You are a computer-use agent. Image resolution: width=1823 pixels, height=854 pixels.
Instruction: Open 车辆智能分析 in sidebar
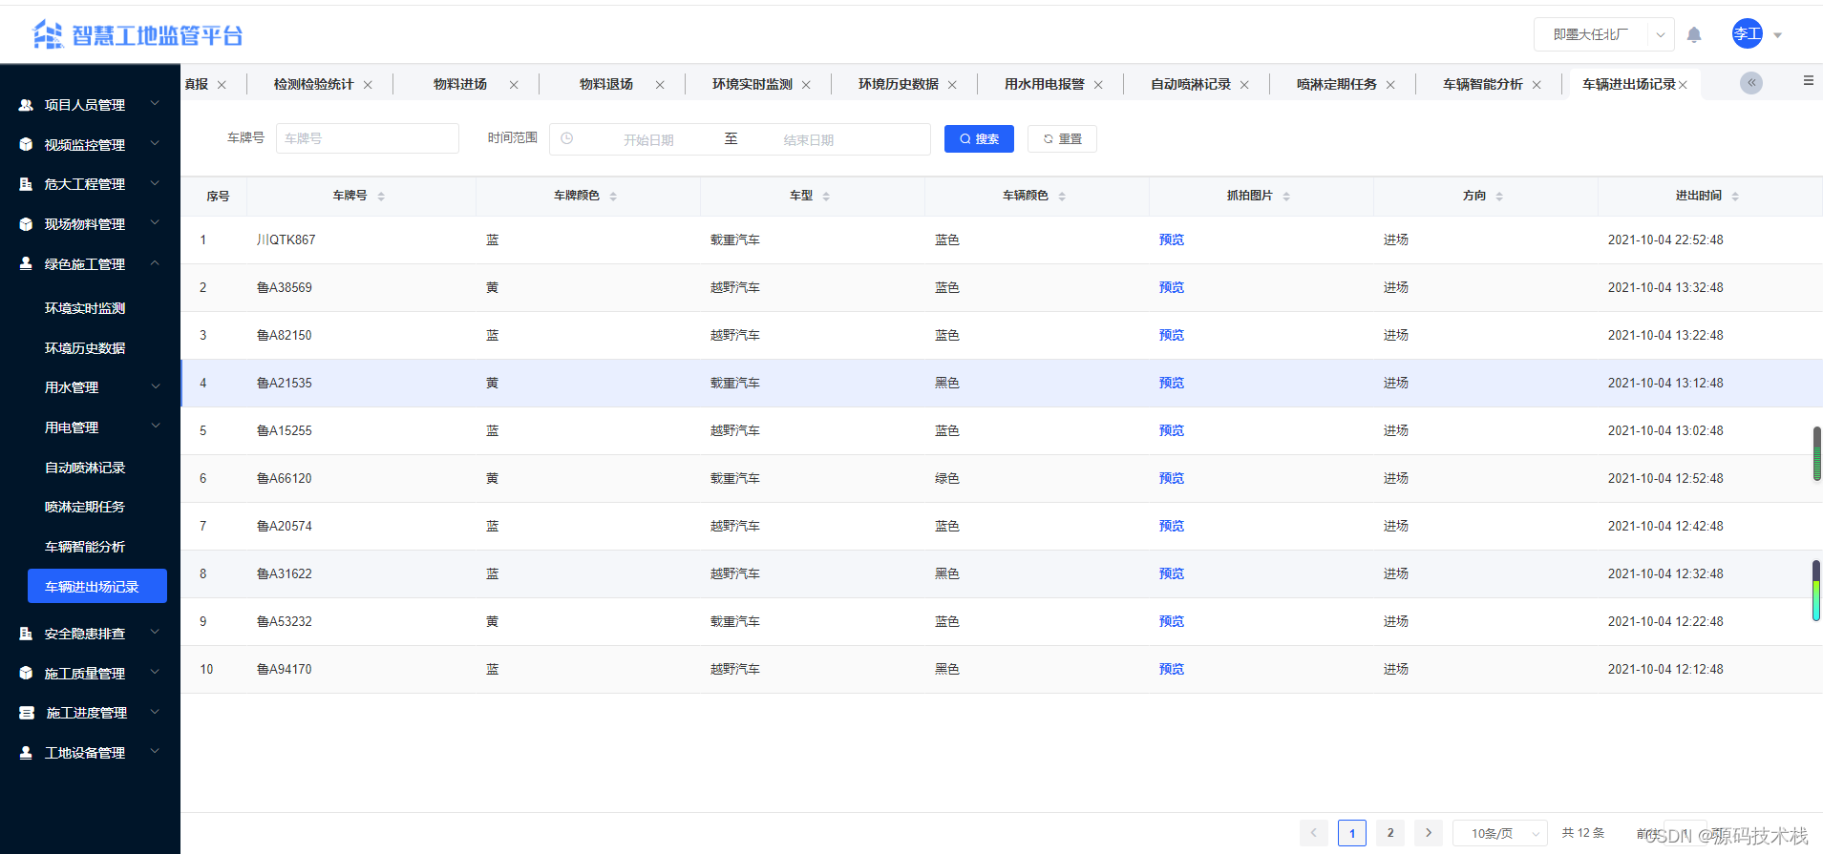85,547
